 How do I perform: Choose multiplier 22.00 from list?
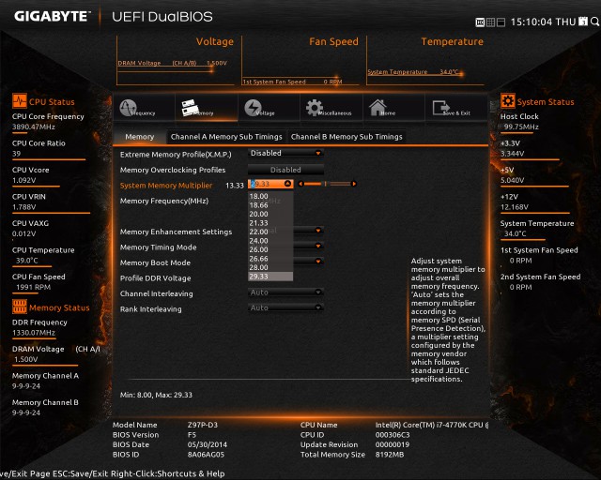click(270, 232)
